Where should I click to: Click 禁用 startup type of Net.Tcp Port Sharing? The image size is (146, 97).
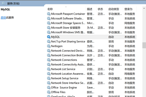[x=111, y=42]
